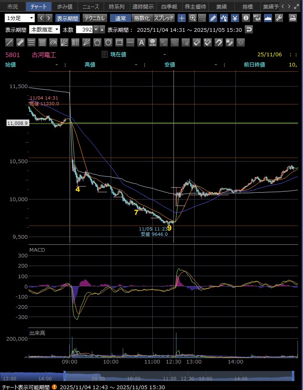Open chart settings with the wrench icon
303x390 pixels.
(279, 18)
